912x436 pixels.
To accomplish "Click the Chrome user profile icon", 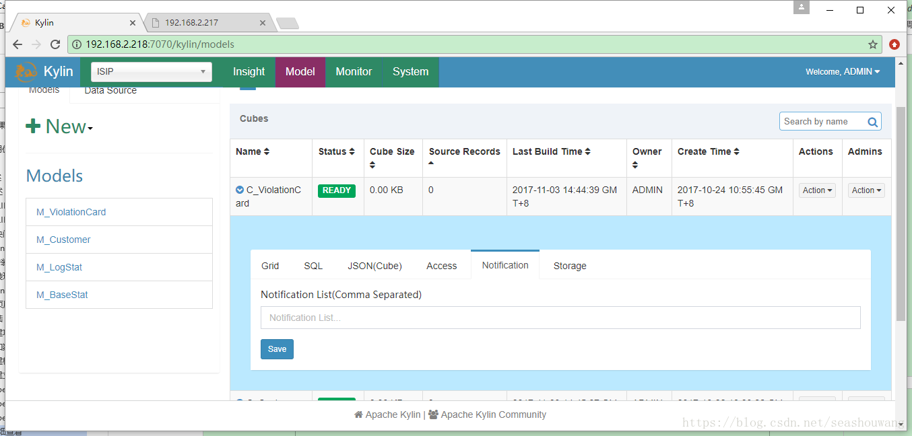I will (801, 7).
